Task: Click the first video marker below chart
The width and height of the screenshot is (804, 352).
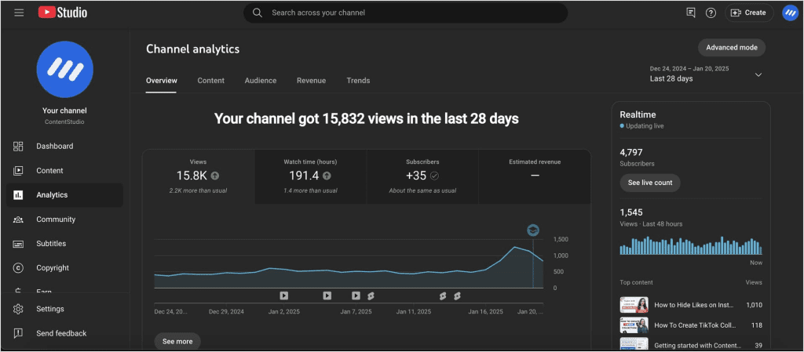Action: point(284,296)
